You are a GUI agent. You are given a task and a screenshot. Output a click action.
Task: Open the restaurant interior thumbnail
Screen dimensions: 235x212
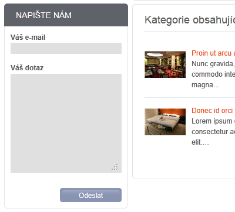[165, 64]
